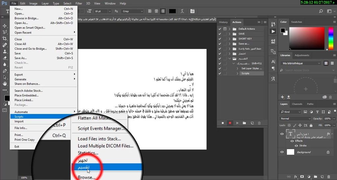Stop recording in the Actions panel
This screenshot has height=180, width=337.
[223, 123]
